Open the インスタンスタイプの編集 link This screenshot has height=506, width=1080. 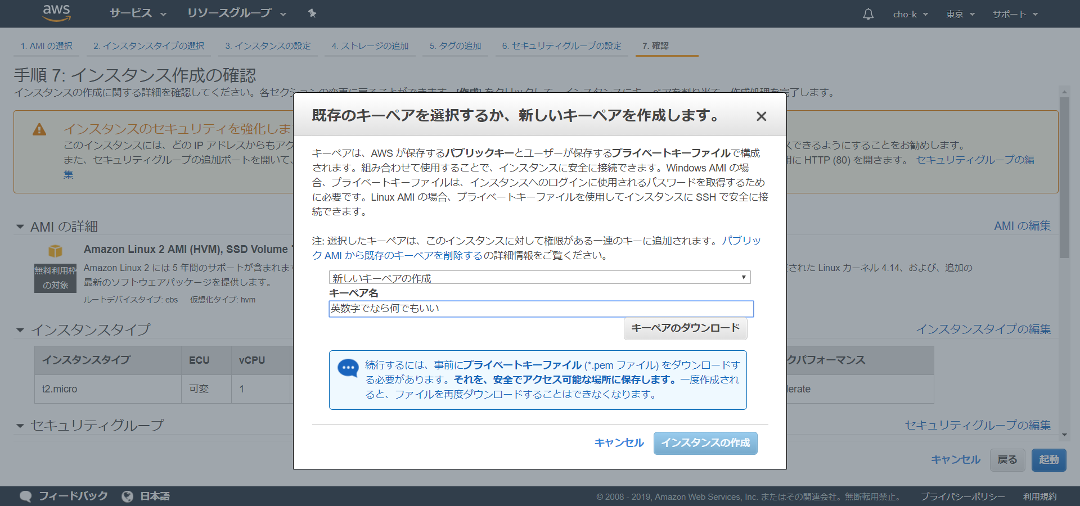[983, 329]
